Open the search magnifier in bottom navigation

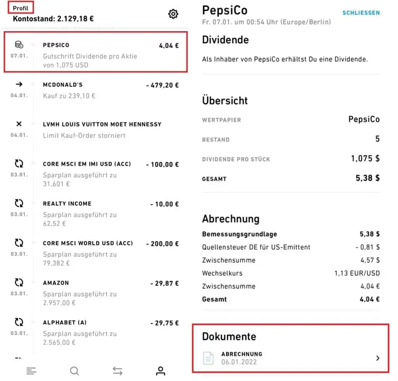pos(74,371)
